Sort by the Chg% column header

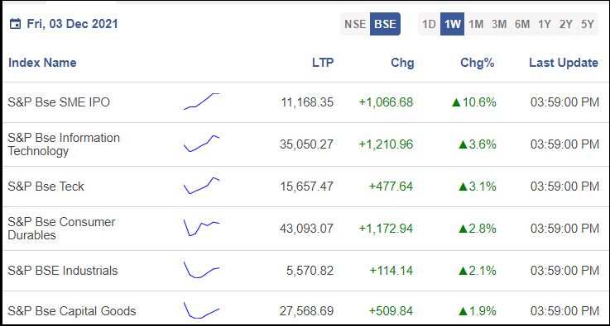[x=477, y=63]
